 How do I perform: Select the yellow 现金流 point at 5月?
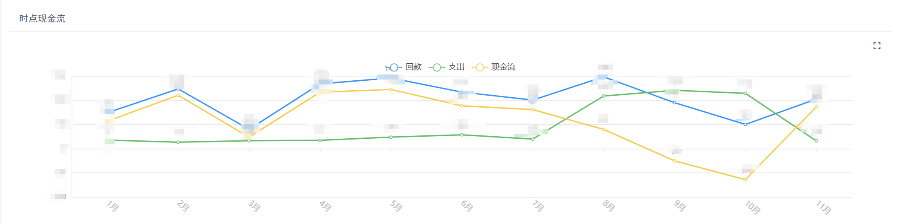click(391, 89)
